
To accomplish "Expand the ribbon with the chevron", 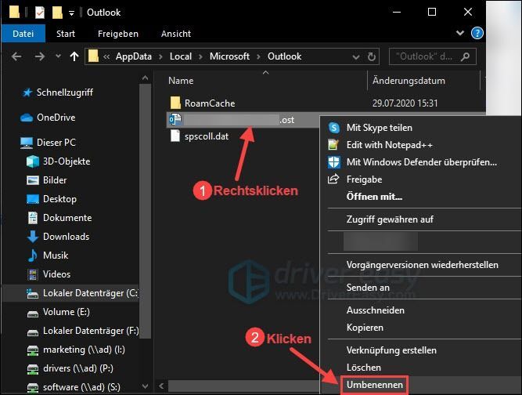I will 460,33.
